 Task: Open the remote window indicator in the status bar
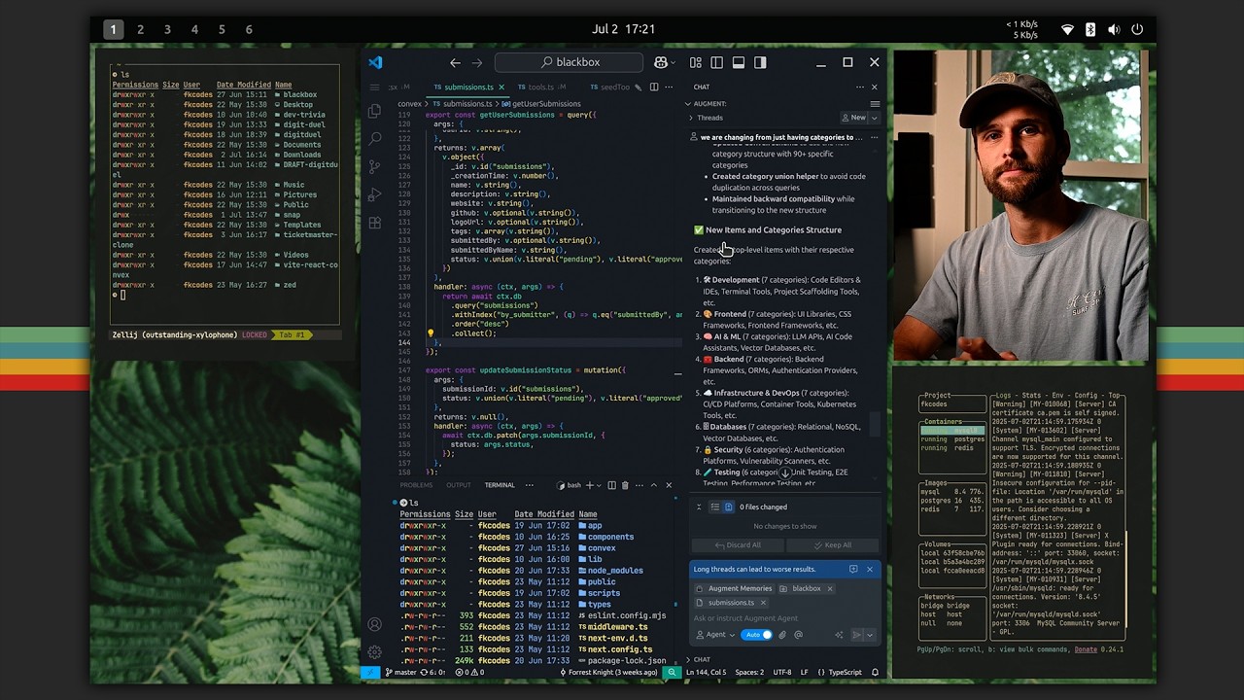[x=370, y=672]
